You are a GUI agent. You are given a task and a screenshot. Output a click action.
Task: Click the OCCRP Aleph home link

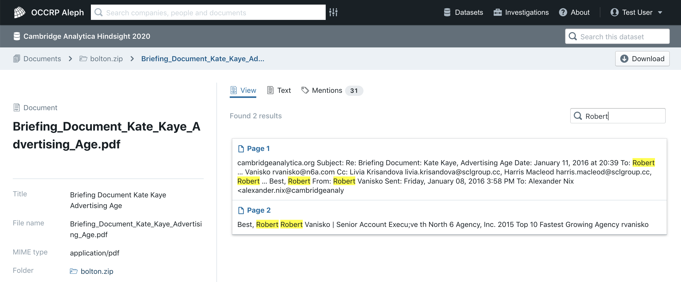click(49, 12)
